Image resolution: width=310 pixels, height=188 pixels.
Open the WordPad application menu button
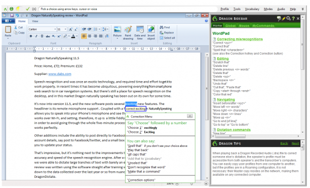[8, 21]
